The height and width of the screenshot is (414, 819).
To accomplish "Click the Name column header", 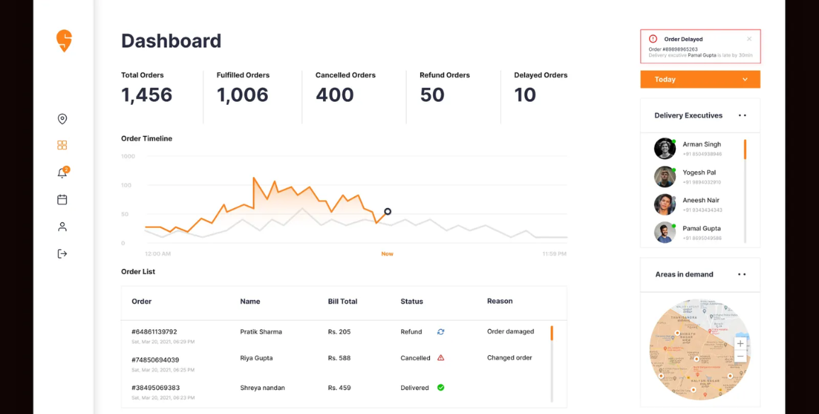I will 250,301.
